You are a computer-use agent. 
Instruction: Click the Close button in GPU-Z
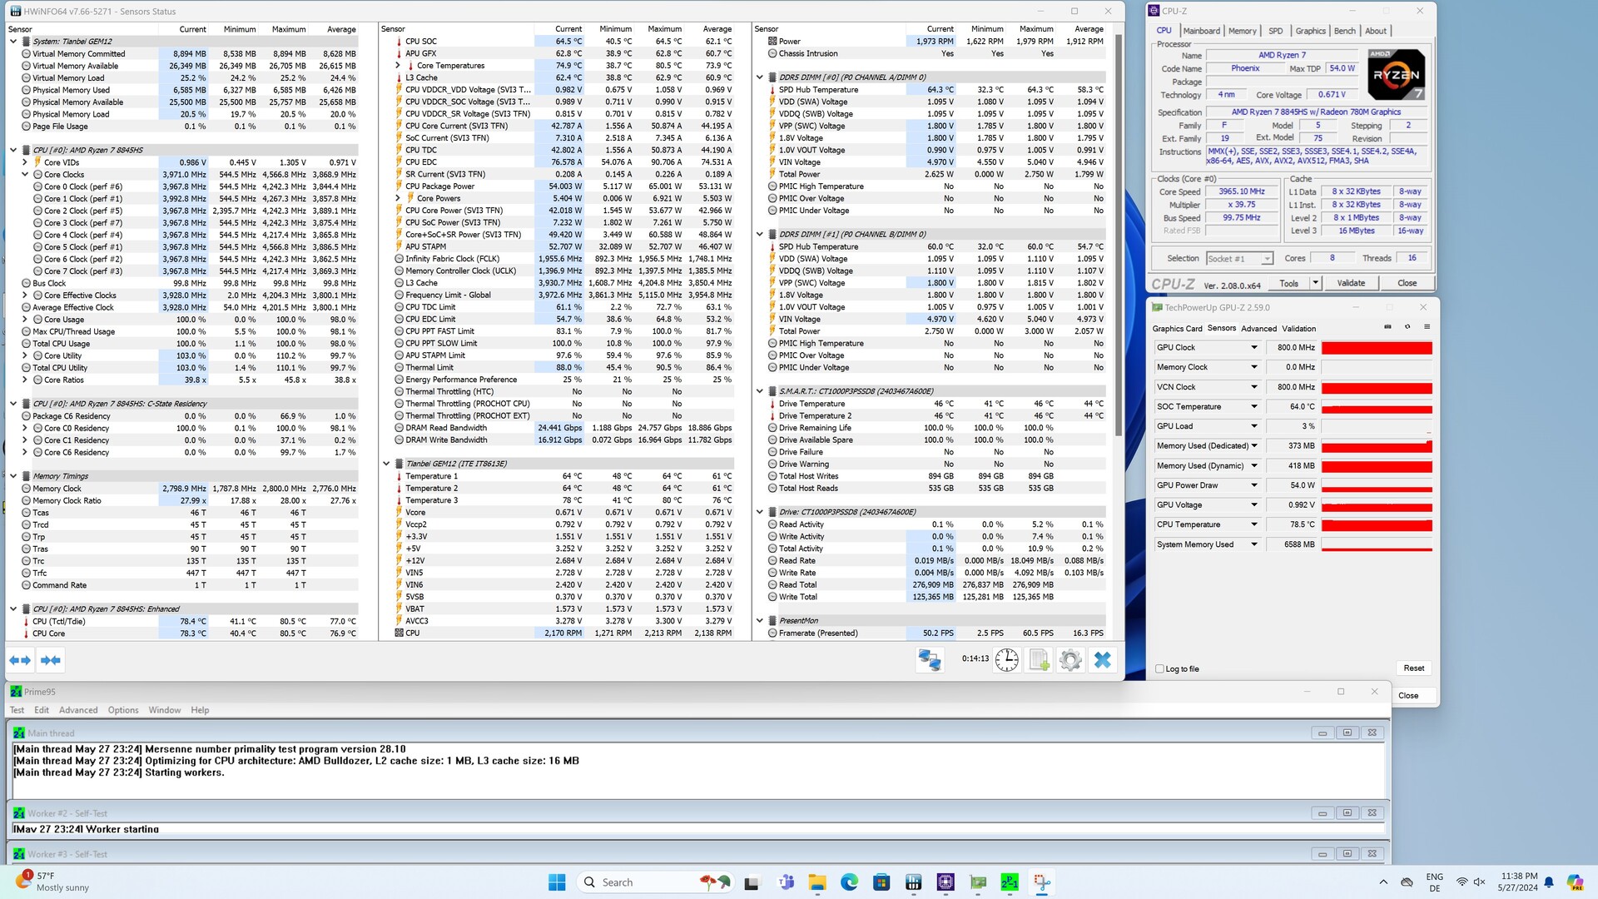pos(1408,695)
